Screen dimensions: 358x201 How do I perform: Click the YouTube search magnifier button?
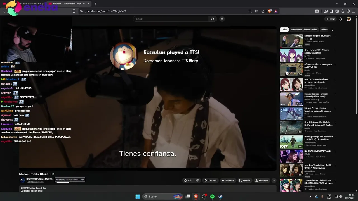213,19
